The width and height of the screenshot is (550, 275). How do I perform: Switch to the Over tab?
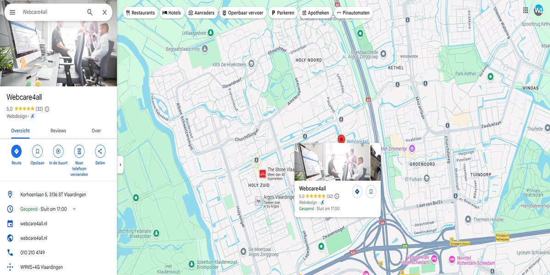pos(96,131)
